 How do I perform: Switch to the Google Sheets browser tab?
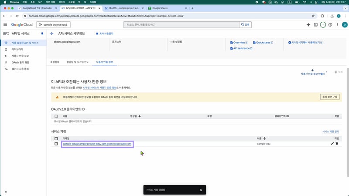(x=167, y=8)
